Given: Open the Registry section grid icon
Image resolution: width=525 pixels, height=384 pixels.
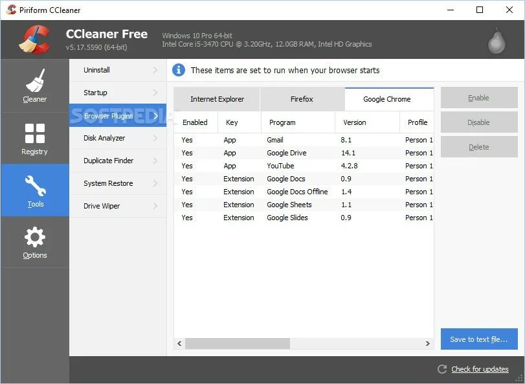Looking at the screenshot, I should (35, 133).
